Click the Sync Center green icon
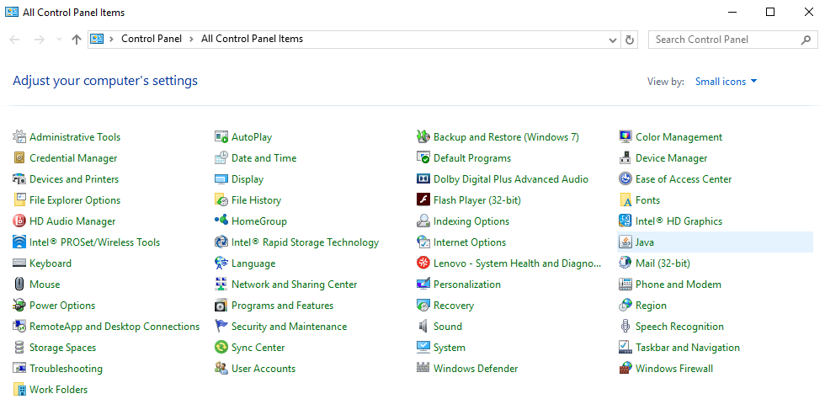 tap(221, 348)
